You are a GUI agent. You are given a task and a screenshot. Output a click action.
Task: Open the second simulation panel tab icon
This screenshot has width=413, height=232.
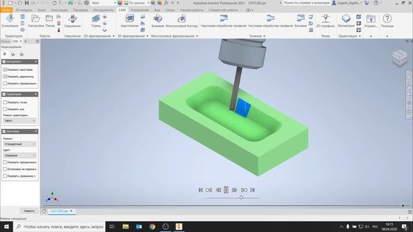[13, 54]
